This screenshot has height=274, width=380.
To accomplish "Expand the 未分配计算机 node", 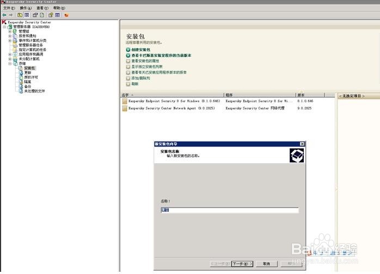I will coord(10,59).
